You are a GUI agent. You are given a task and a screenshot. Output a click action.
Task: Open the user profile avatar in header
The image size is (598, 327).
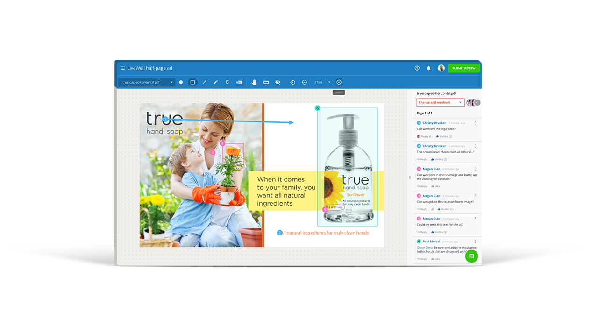(x=441, y=68)
